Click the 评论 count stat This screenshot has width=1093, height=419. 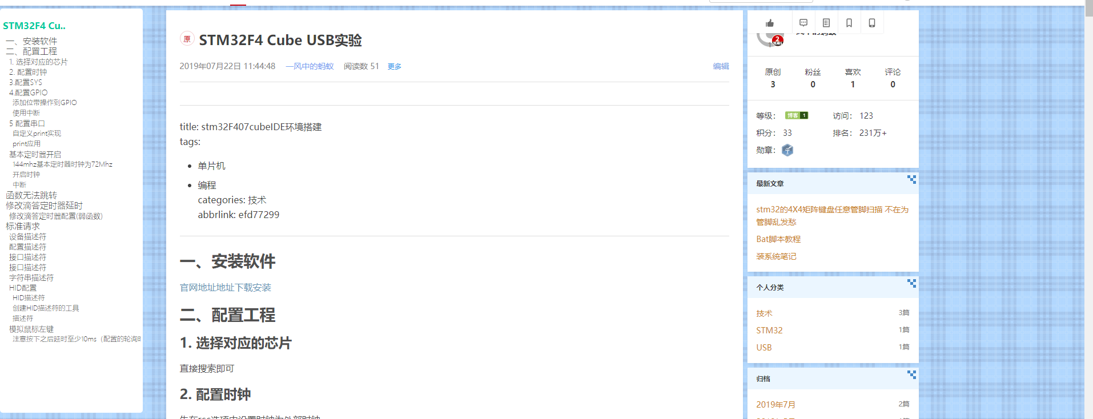(893, 78)
